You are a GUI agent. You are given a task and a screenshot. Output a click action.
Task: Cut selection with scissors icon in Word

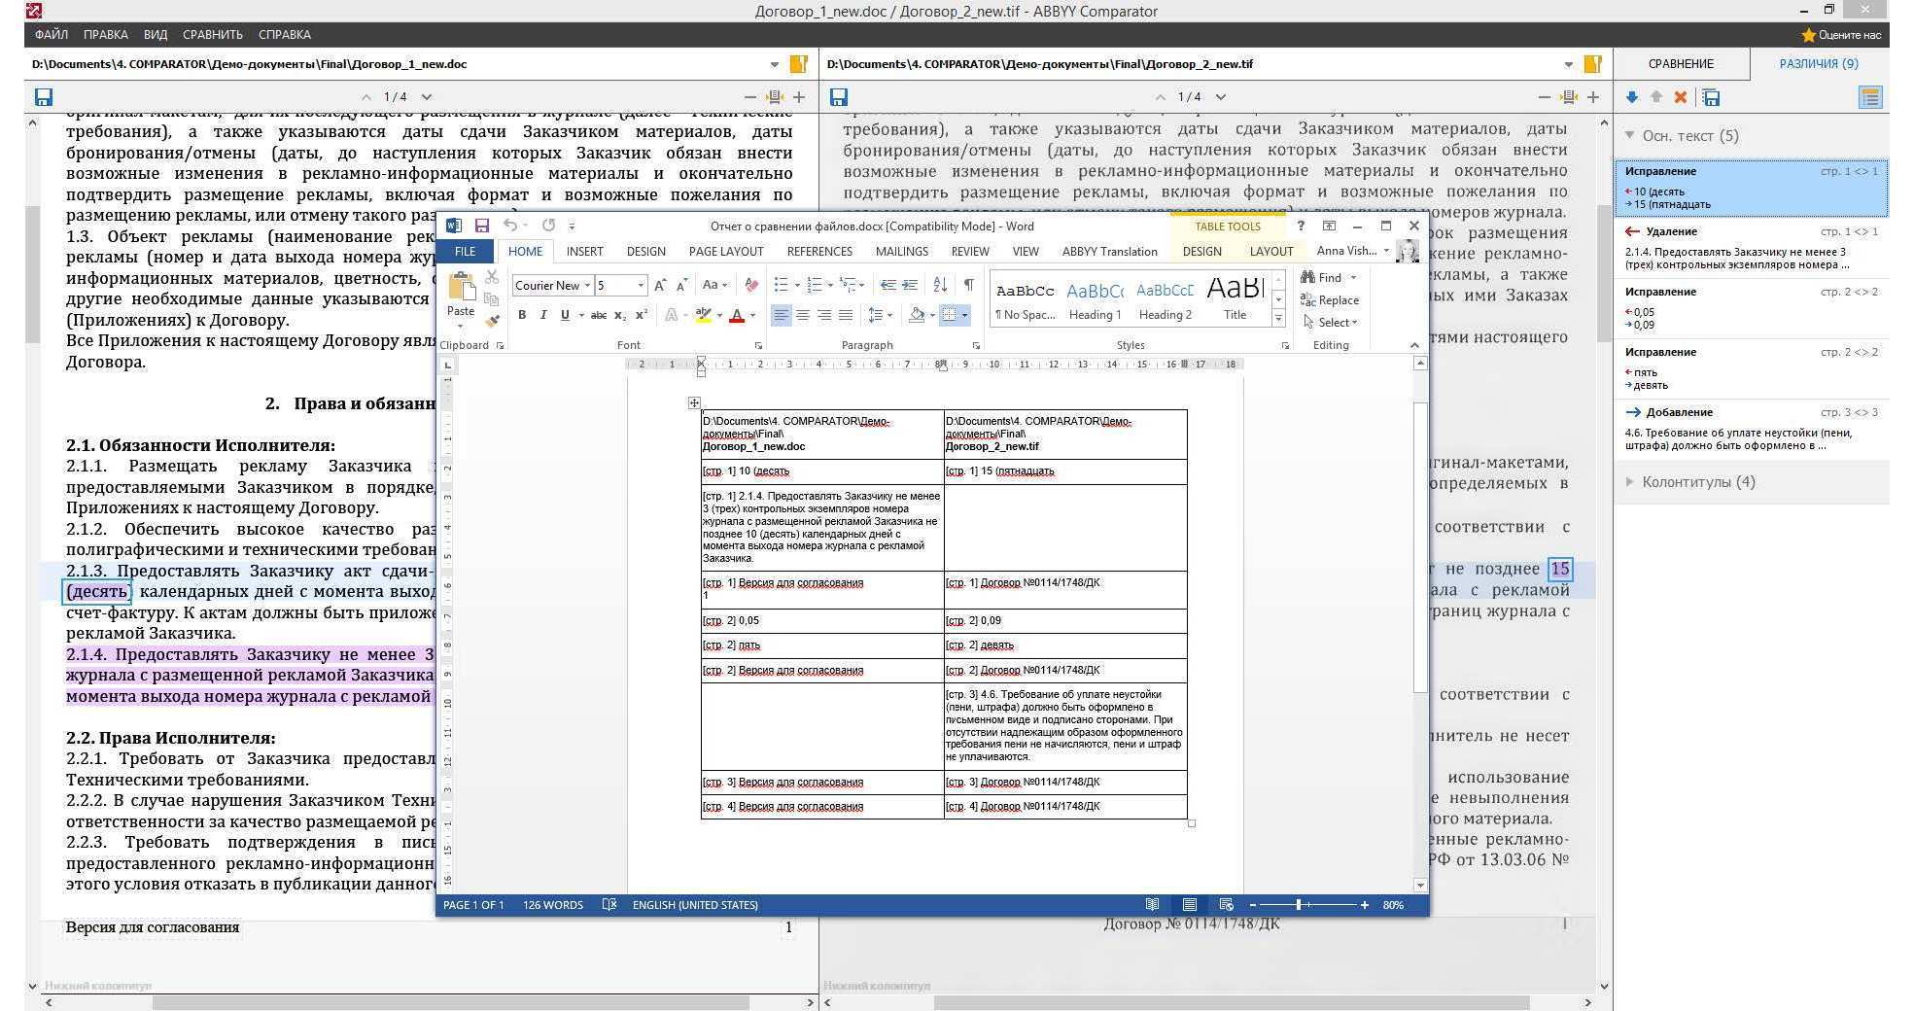coord(492,278)
